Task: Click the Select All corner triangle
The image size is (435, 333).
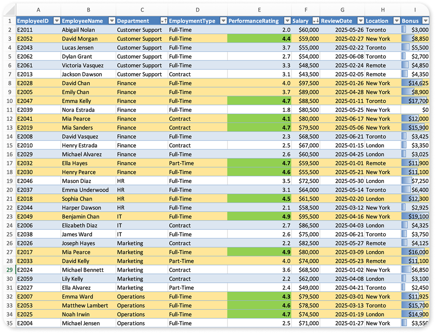Action: pos(10,10)
